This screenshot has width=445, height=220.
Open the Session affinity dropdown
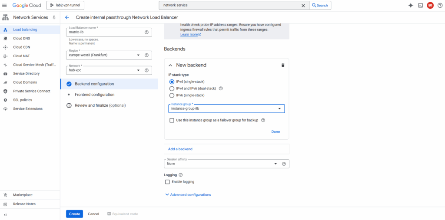coord(222,164)
